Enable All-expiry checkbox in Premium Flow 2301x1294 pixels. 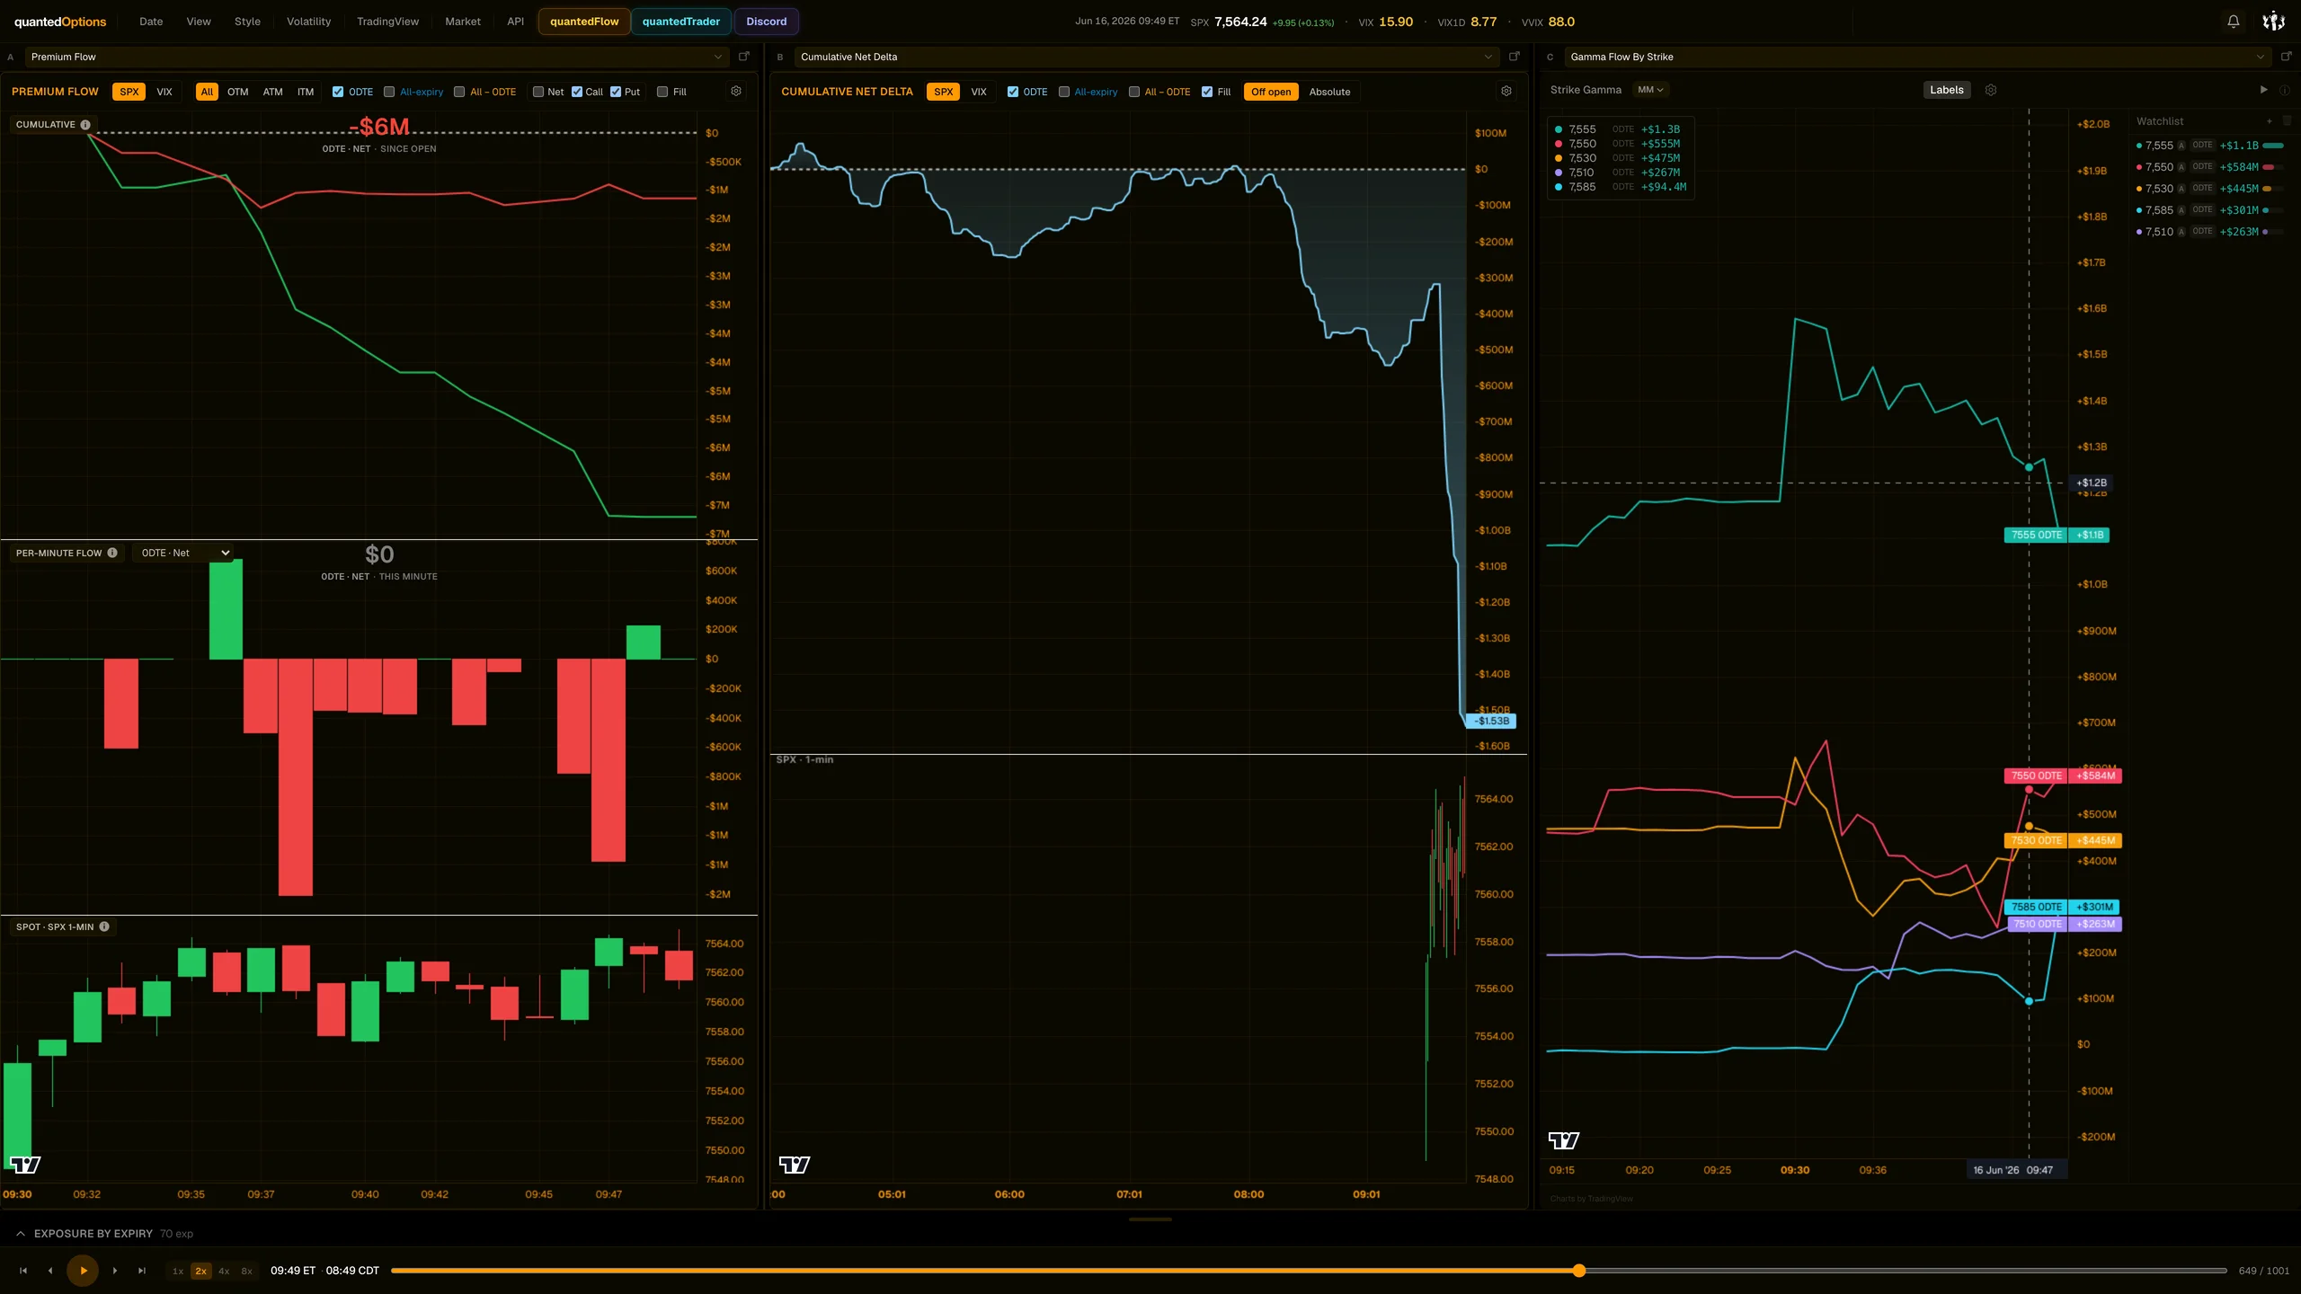click(x=389, y=92)
